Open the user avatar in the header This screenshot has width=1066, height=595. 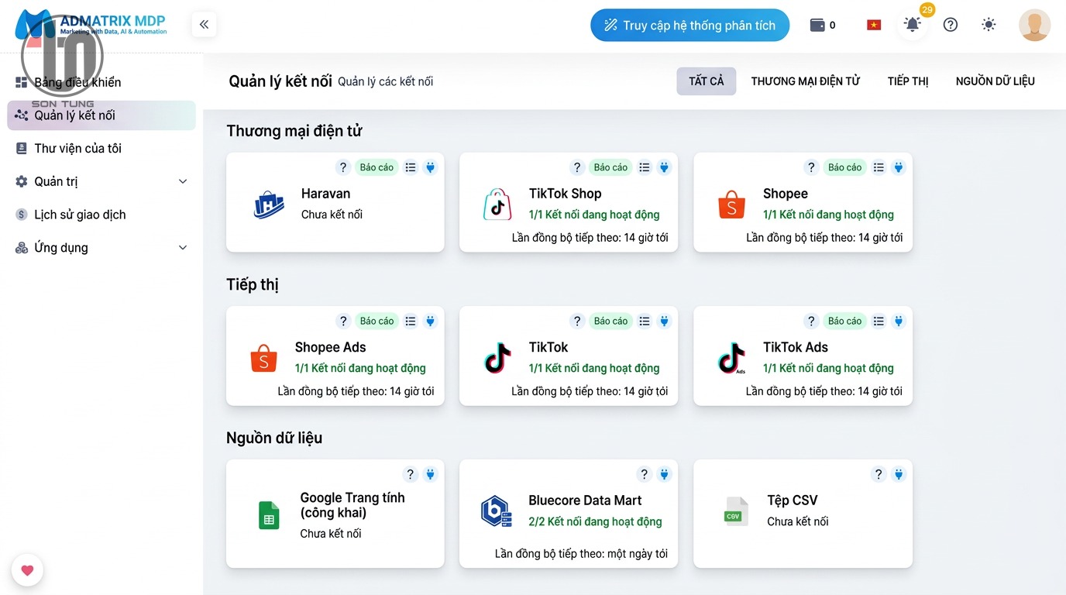pos(1034,25)
